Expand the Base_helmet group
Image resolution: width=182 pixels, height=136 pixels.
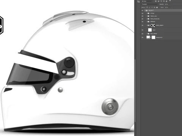(x=147, y=34)
